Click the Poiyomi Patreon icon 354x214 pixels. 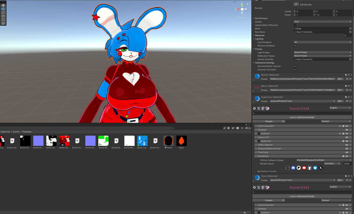click(x=299, y=168)
